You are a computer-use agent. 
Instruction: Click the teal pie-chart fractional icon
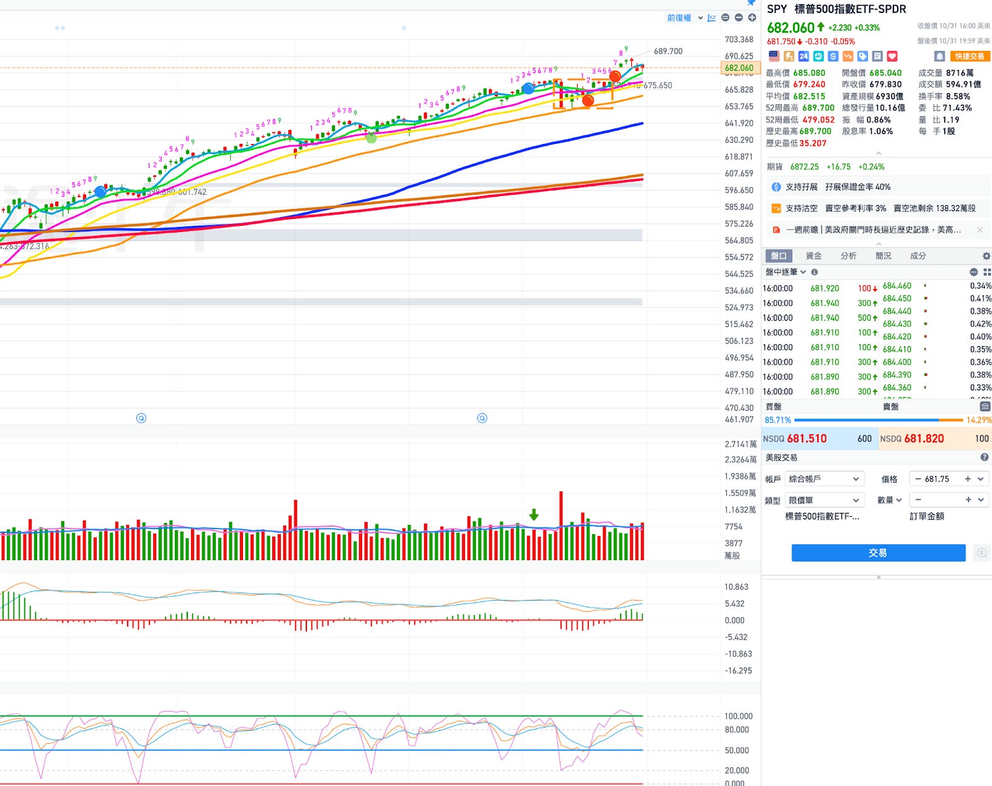[x=818, y=56]
